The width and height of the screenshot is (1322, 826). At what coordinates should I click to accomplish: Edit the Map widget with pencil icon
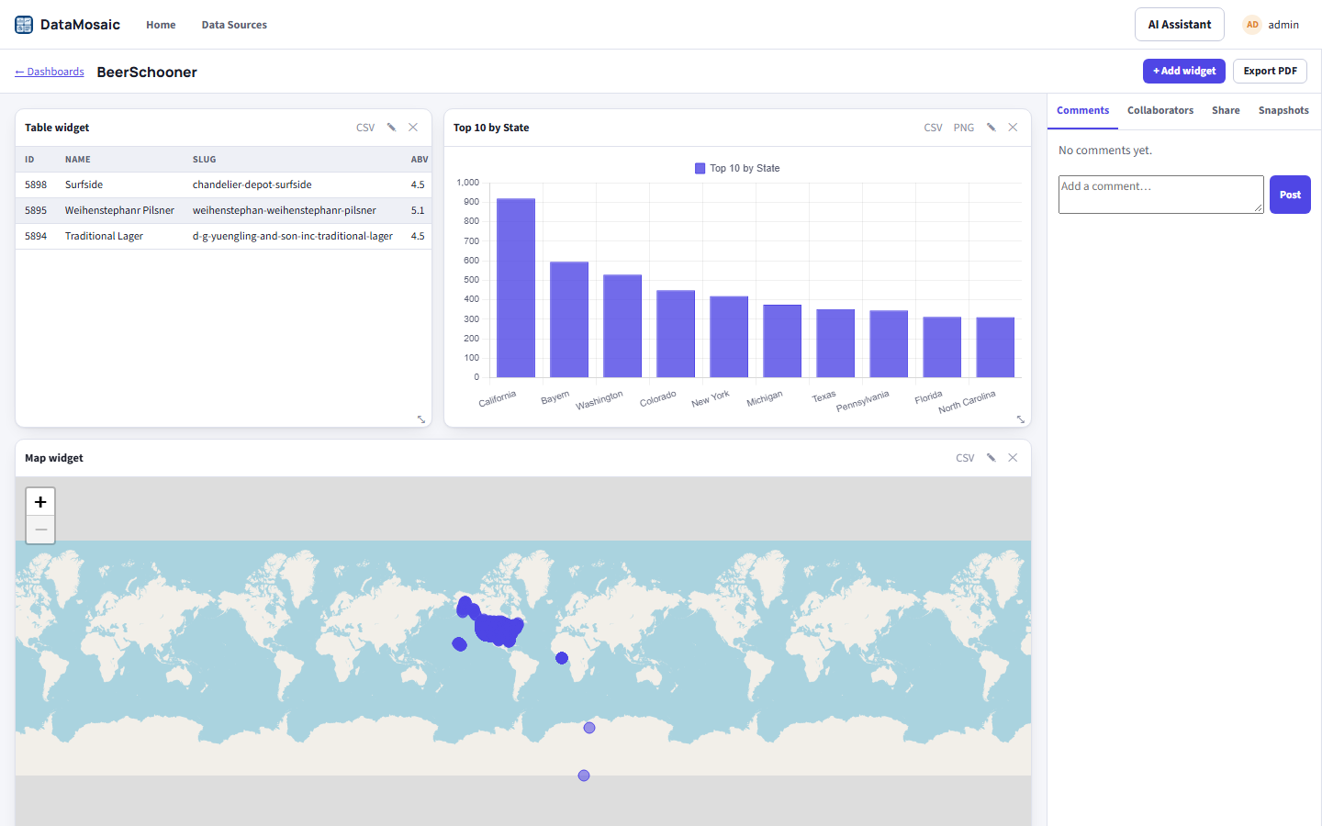(991, 458)
